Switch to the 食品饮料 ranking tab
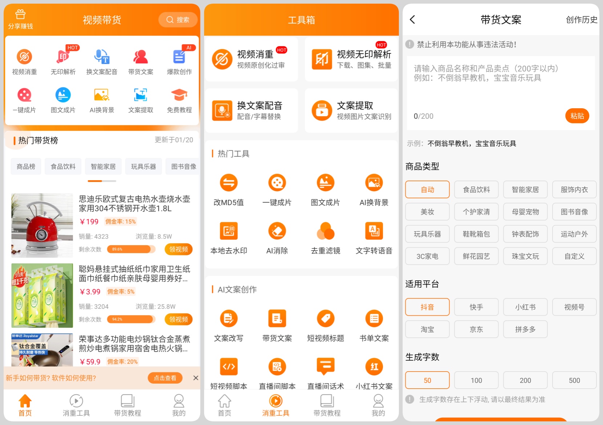The height and width of the screenshot is (425, 603). [63, 166]
